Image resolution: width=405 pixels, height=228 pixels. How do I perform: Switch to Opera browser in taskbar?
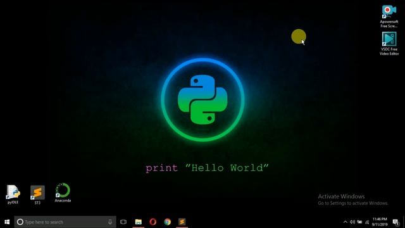[153, 222]
